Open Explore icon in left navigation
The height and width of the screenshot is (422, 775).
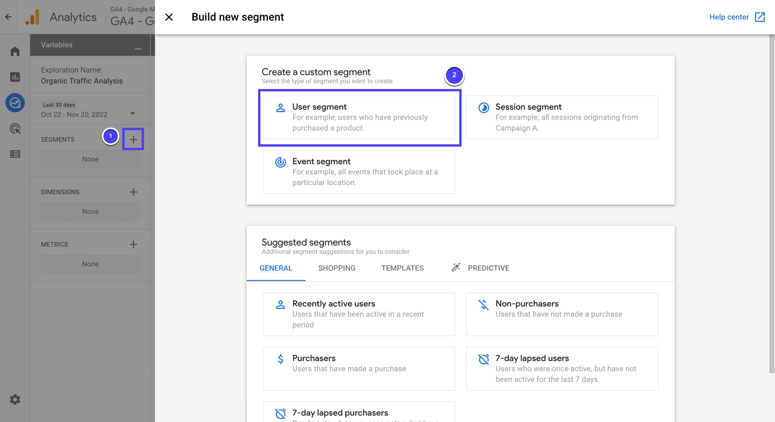[15, 103]
